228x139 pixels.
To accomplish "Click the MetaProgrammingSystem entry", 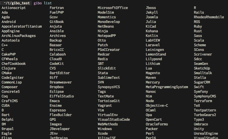I will [x=167, y=87].
